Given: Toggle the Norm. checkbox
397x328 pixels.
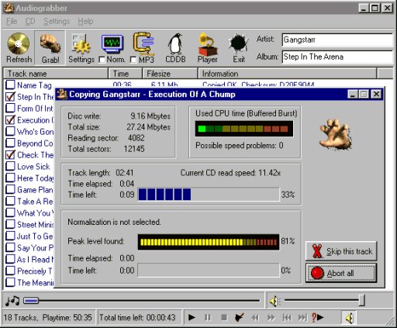Looking at the screenshot, I should pyautogui.click(x=102, y=60).
